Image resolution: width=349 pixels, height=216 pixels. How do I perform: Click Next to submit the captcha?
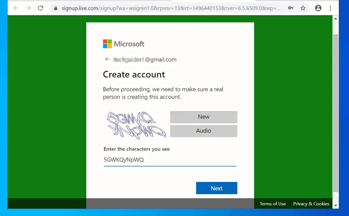point(217,188)
